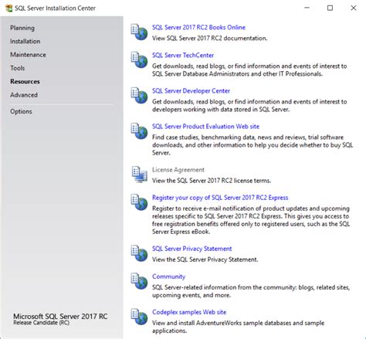Screen dimensions: 366x339
Task: Open SQL Server 2017 RC2 Books Online link
Action: coord(198,27)
